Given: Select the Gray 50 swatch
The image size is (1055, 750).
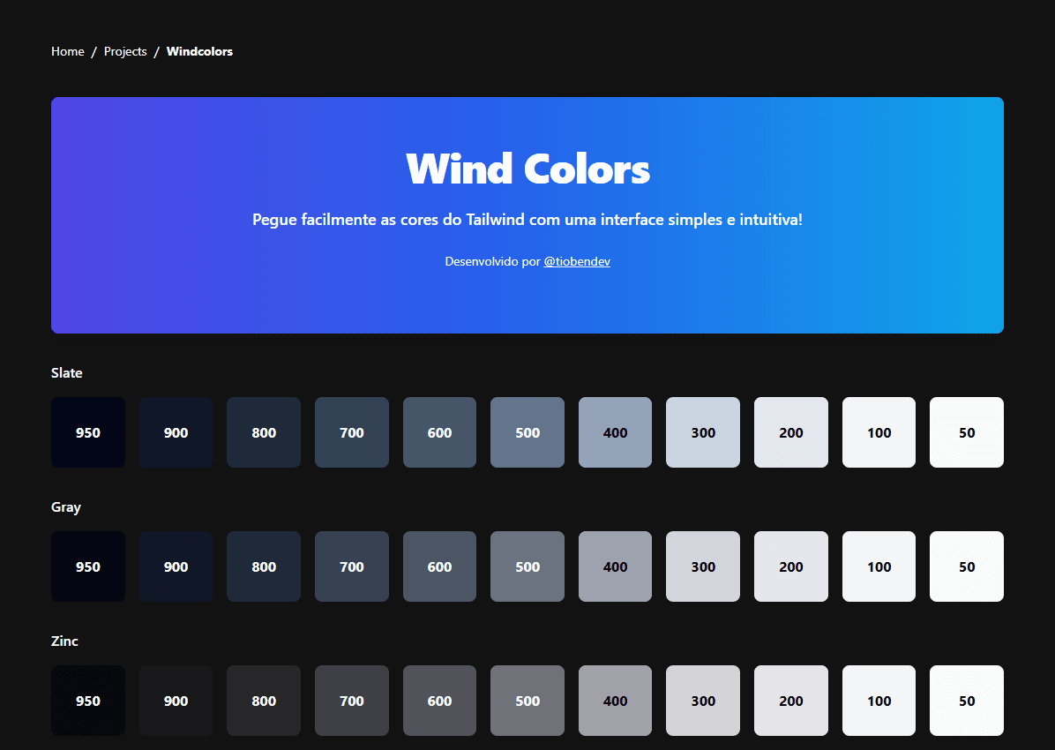Looking at the screenshot, I should 967,566.
